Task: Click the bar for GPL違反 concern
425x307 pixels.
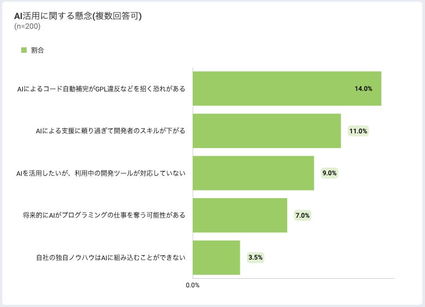Action: (x=287, y=89)
